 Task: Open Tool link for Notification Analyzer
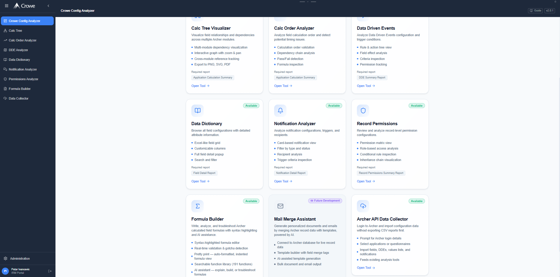[x=283, y=181]
